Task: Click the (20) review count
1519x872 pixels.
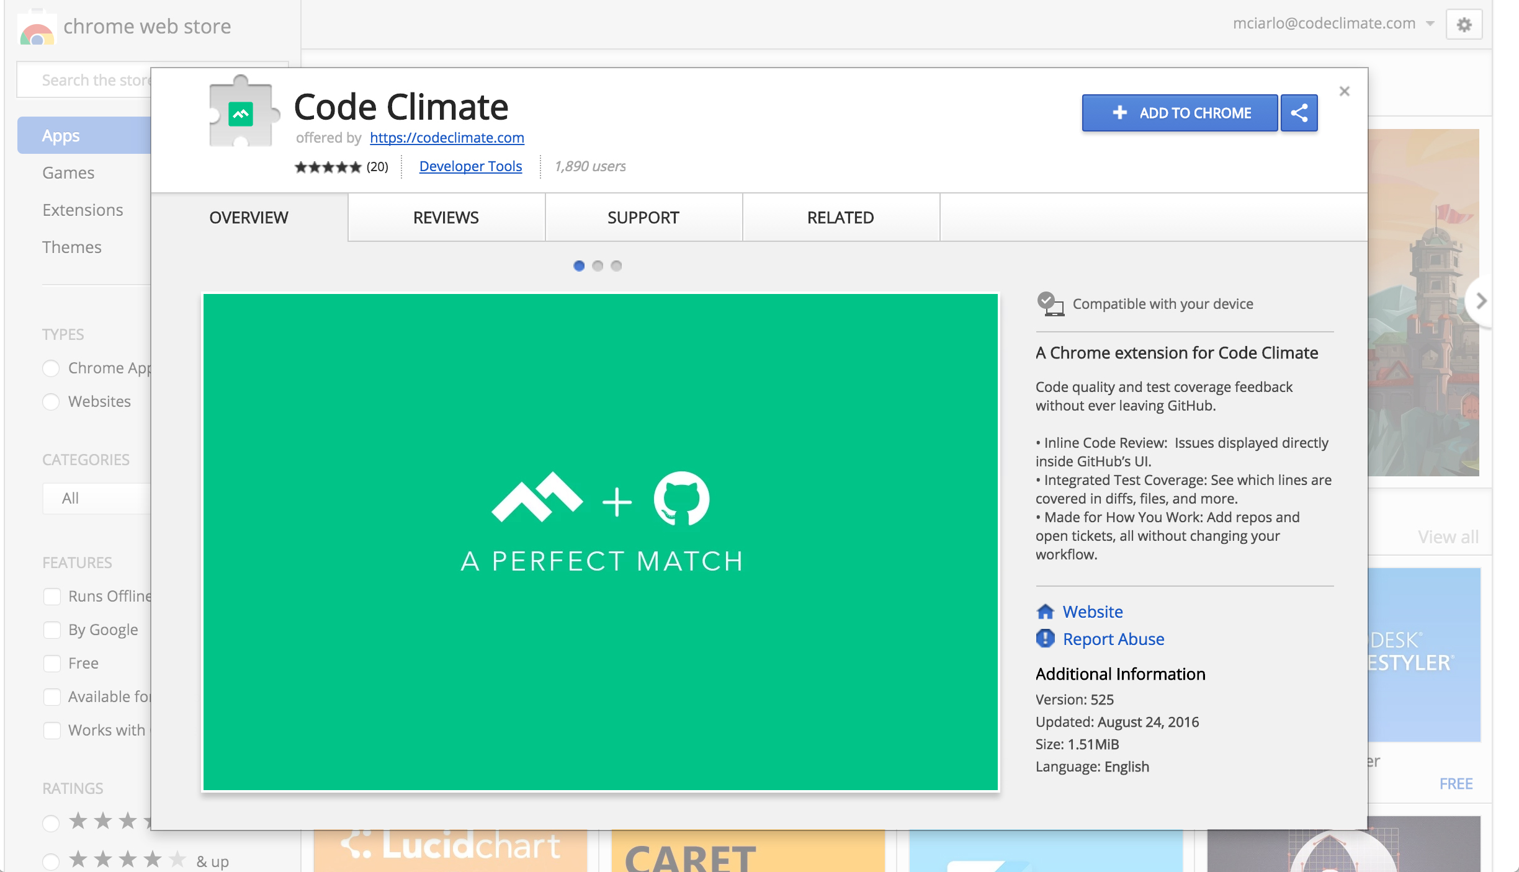Action: 377,167
